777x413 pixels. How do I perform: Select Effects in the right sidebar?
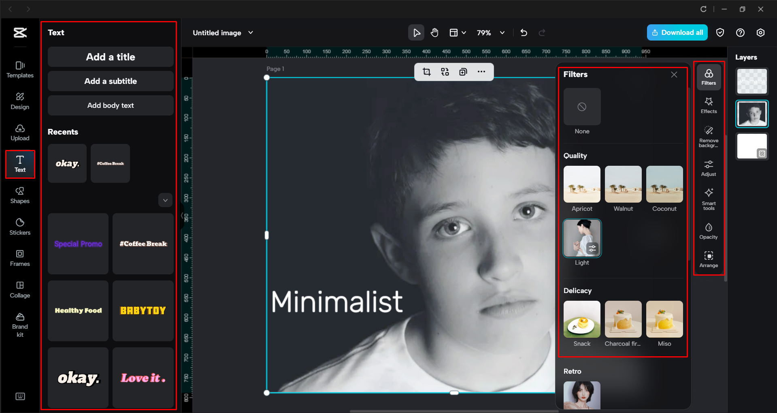708,105
